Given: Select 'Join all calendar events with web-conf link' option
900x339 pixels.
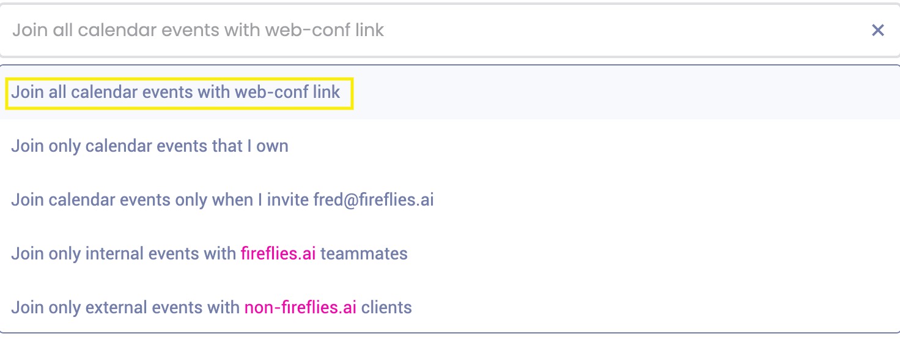Looking at the screenshot, I should [x=450, y=92].
